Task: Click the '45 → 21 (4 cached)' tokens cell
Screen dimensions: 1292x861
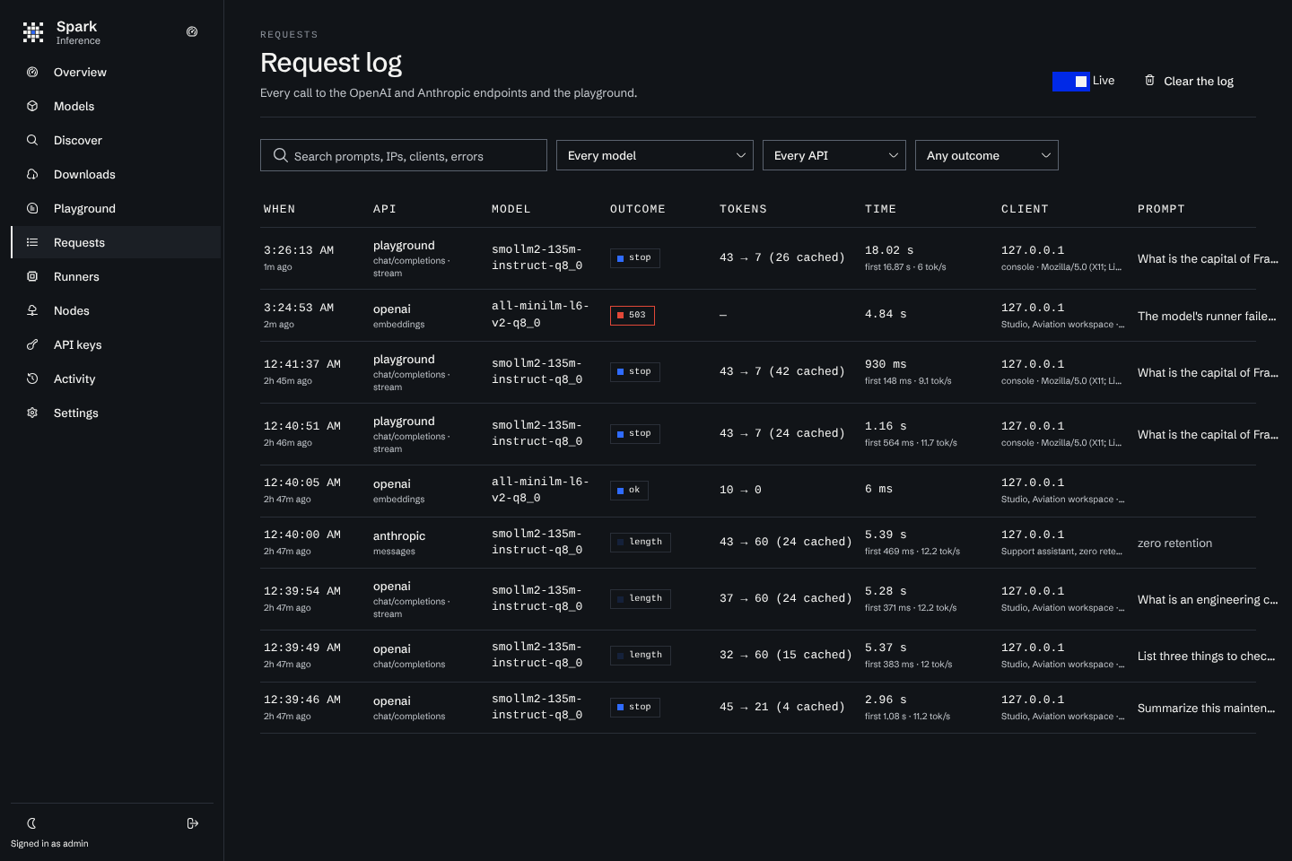Action: 782,707
